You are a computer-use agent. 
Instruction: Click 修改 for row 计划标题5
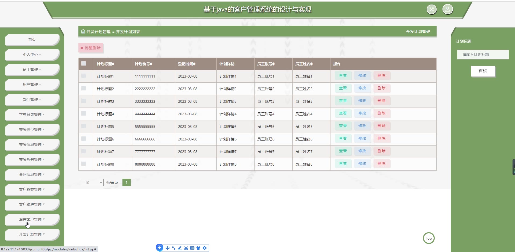[362, 126]
